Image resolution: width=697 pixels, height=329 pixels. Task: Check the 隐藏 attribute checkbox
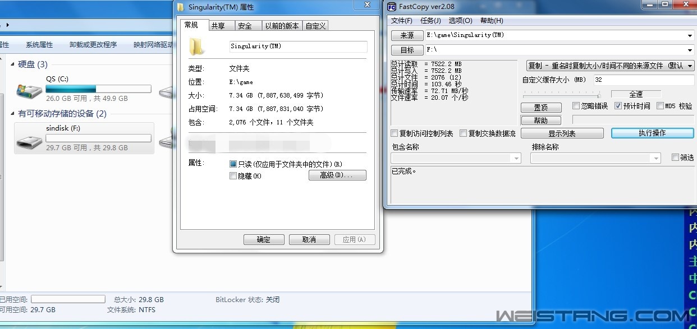(233, 175)
